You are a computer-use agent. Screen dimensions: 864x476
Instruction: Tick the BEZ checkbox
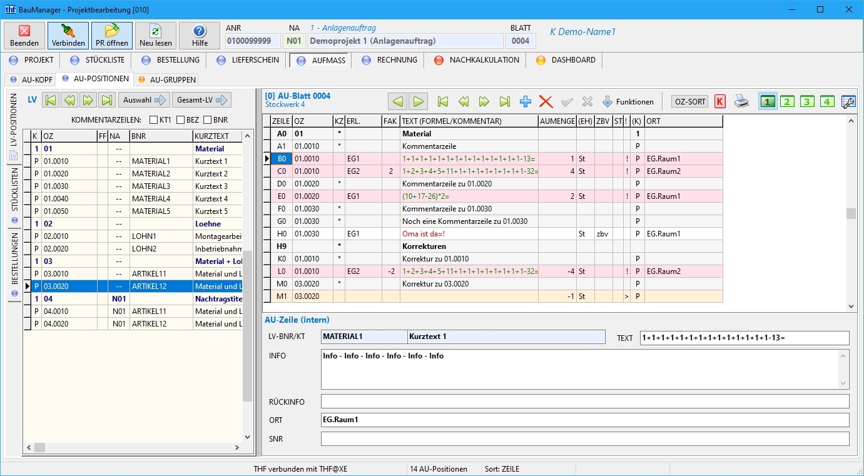coord(181,119)
